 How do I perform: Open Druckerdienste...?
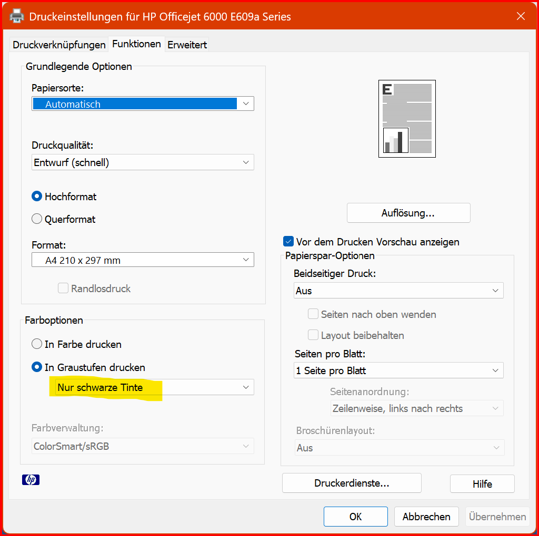pyautogui.click(x=352, y=483)
